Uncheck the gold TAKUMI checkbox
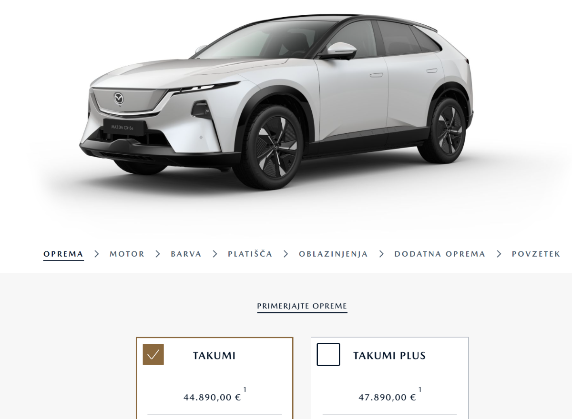Image resolution: width=572 pixels, height=419 pixels. pyautogui.click(x=153, y=355)
